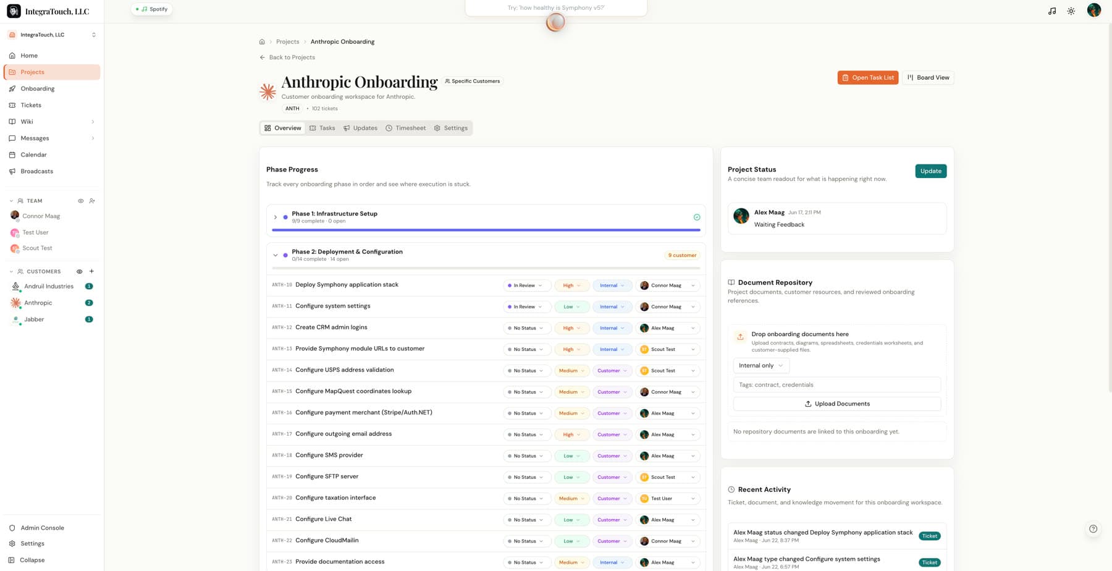Open Medium priority dropdown for Configure USPS address validation
The width and height of the screenshot is (1112, 571).
point(571,371)
